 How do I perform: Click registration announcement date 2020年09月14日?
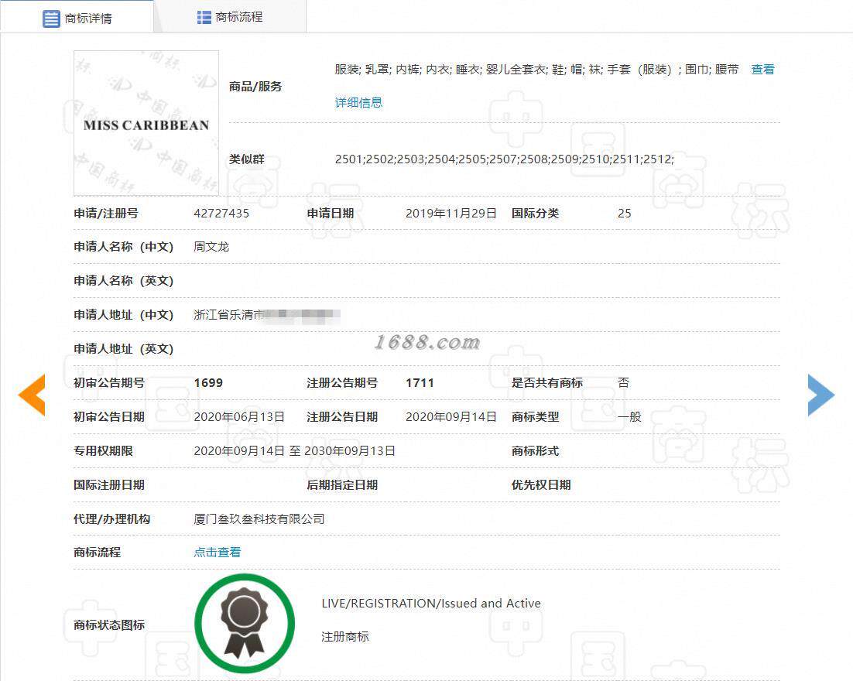[451, 416]
